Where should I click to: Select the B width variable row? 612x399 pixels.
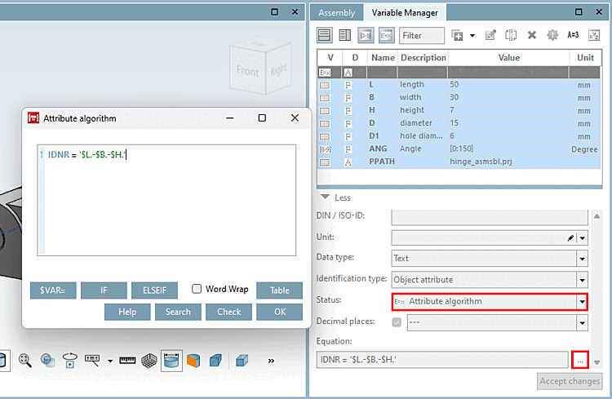tap(459, 98)
